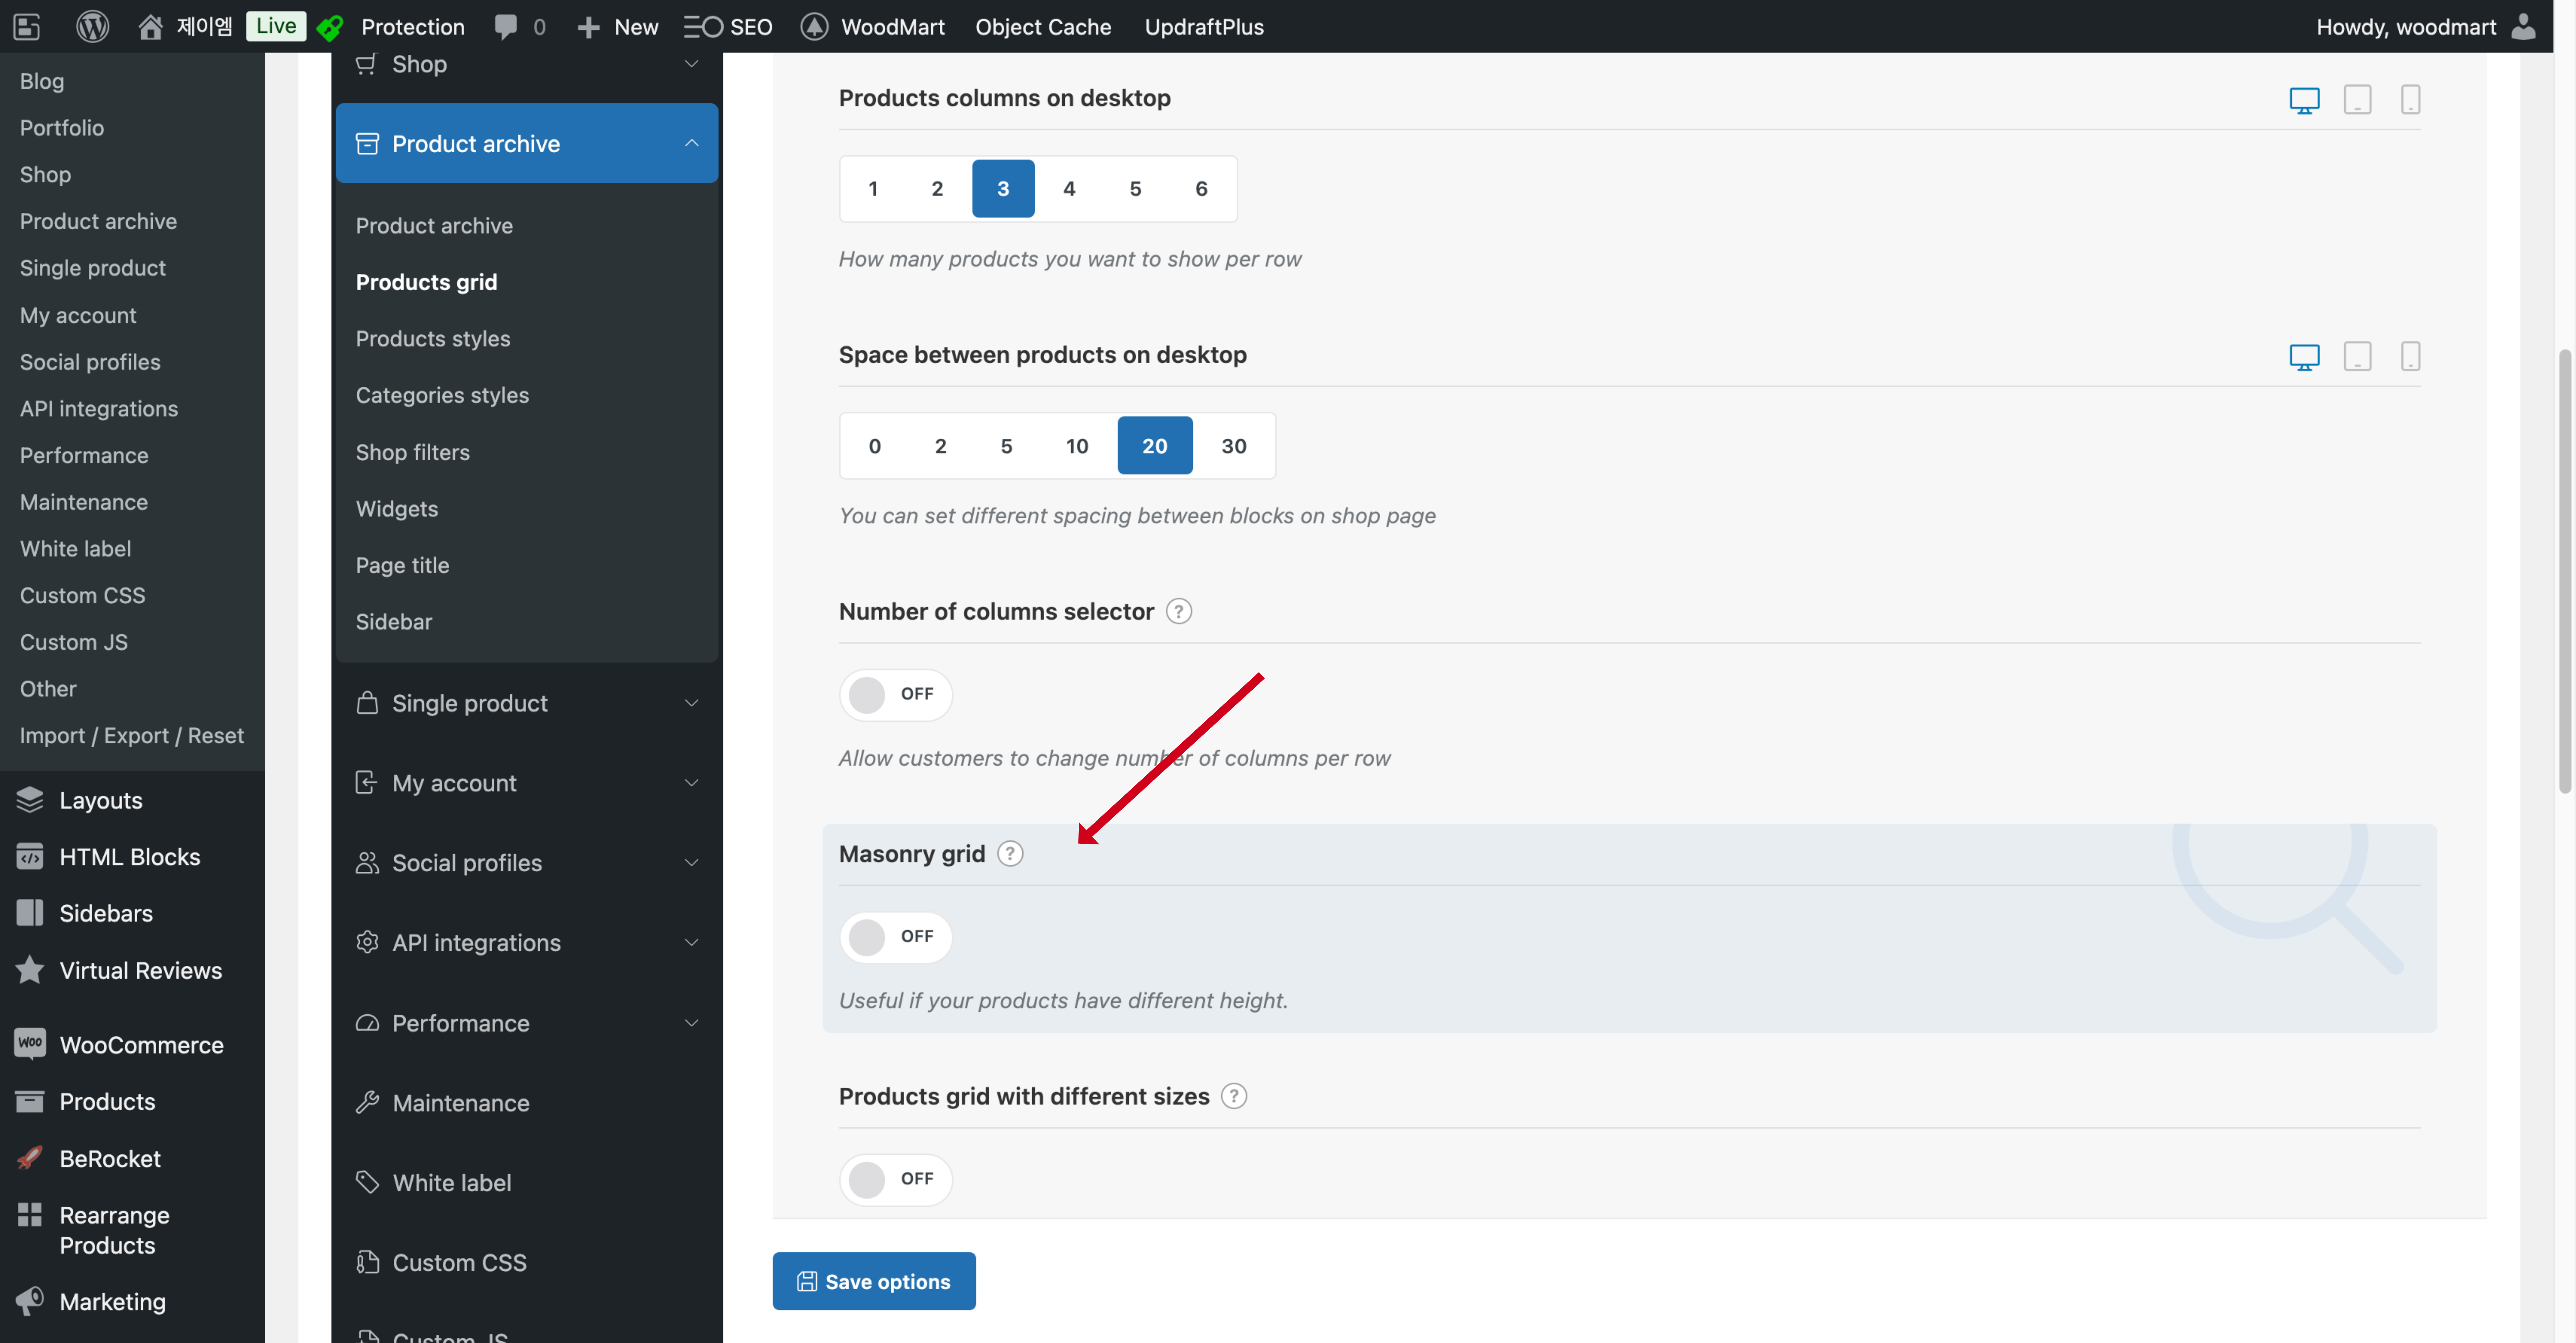The width and height of the screenshot is (2576, 1343).
Task: Open Sidebar sub-tab under Product archive
Action: [394, 622]
